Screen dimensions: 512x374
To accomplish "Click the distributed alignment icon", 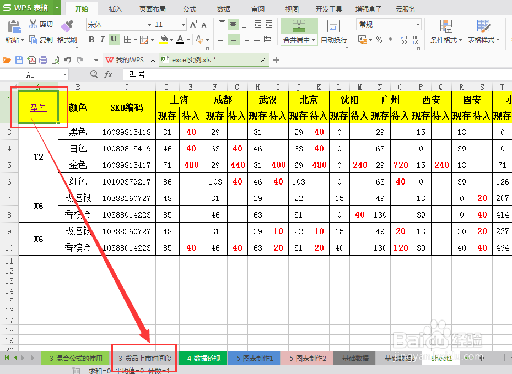I will click(x=268, y=40).
